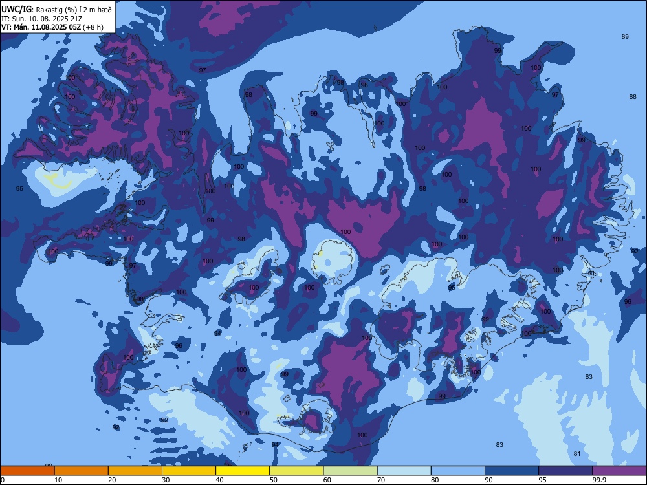This screenshot has width=647, height=485.
Task: Select the orange 10–20 legend swatch
Action: pyautogui.click(x=82, y=471)
